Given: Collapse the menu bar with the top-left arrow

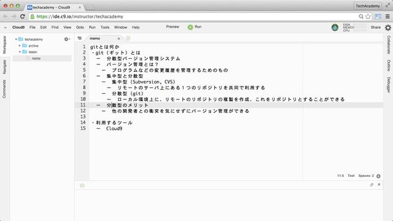Looking at the screenshot, I should pyautogui.click(x=6, y=28).
